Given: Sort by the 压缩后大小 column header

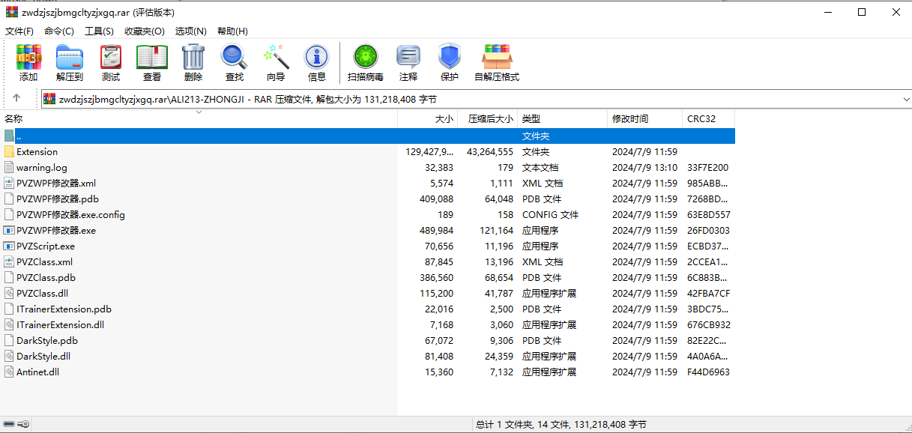Looking at the screenshot, I should [488, 119].
